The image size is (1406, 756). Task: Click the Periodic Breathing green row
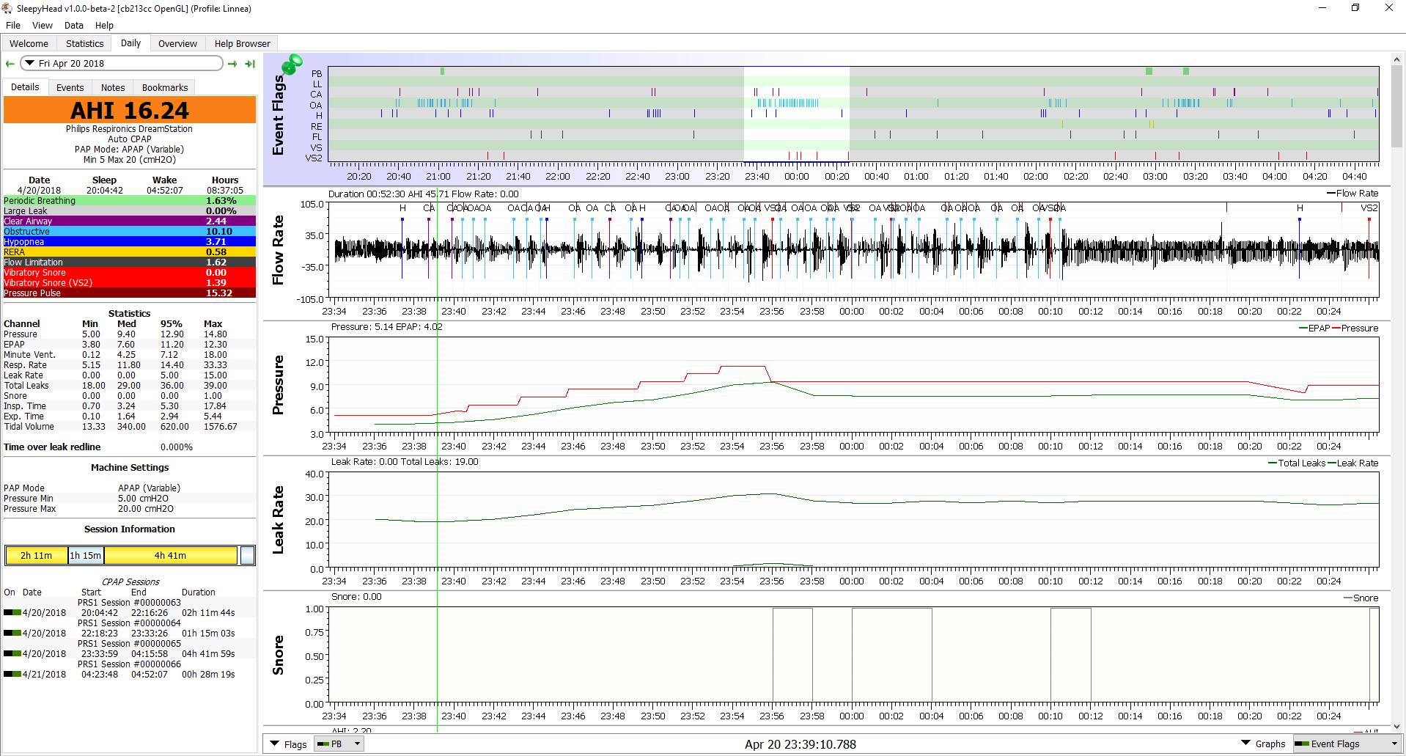coord(130,200)
